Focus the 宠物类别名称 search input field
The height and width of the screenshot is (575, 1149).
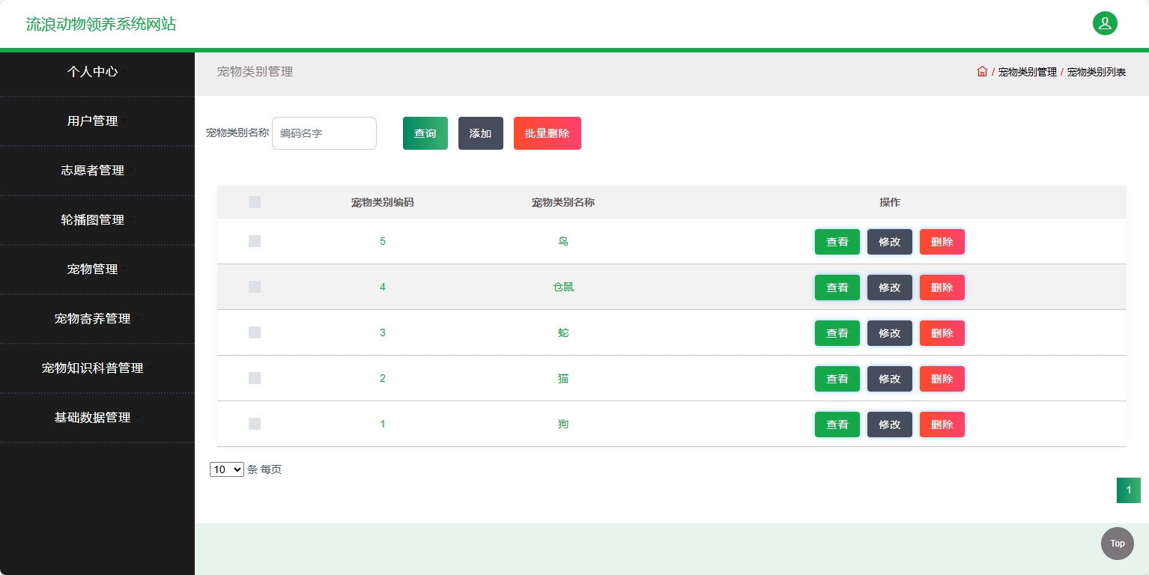324,133
